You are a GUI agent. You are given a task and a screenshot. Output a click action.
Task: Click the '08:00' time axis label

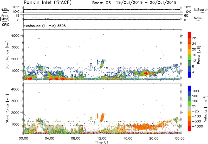[76, 139]
